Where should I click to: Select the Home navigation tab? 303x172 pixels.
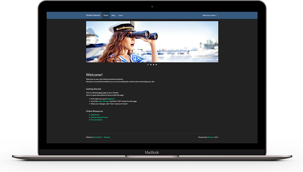106,15
